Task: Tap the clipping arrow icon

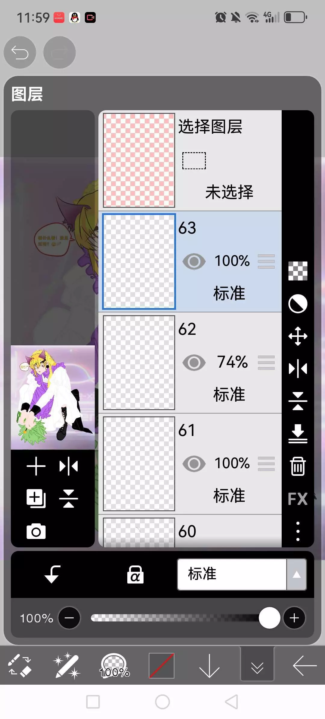Action: pyautogui.click(x=52, y=574)
